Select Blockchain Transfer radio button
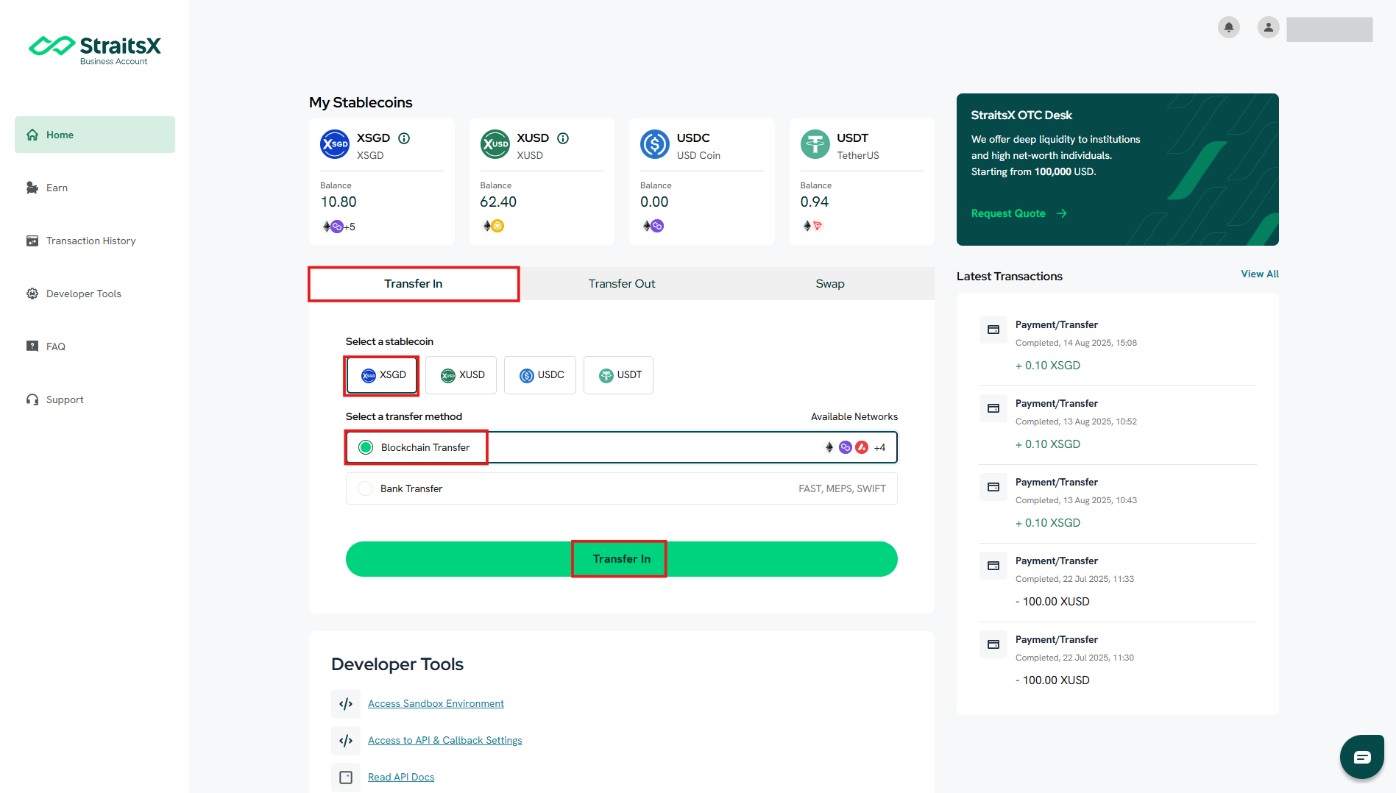 pyautogui.click(x=366, y=447)
